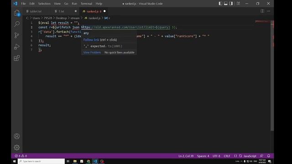Click unsaved dot on 1.txt tab

click(x=76, y=11)
